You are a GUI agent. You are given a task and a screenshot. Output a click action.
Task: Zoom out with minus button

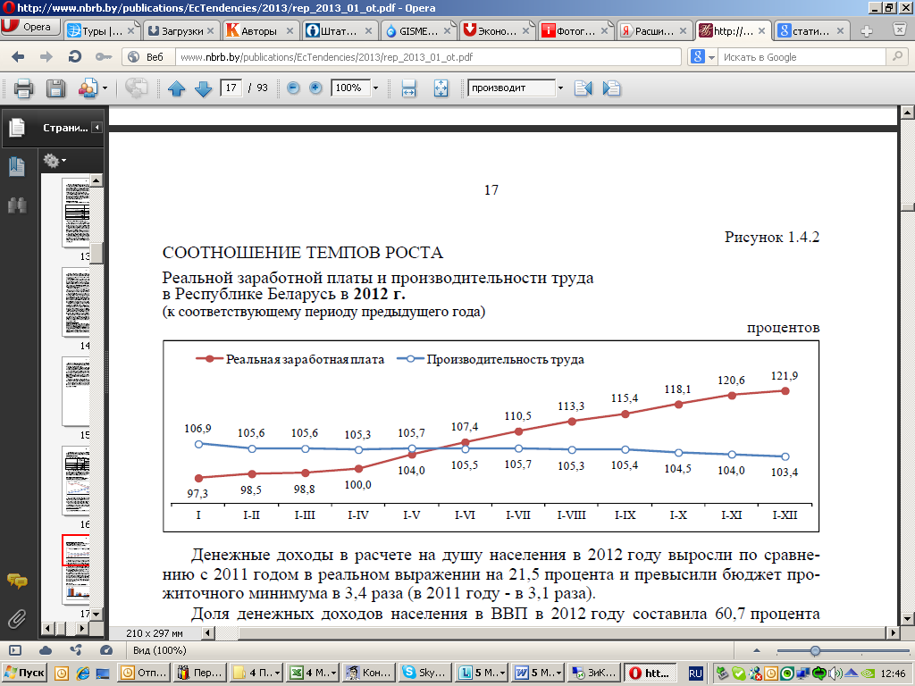pyautogui.click(x=293, y=88)
